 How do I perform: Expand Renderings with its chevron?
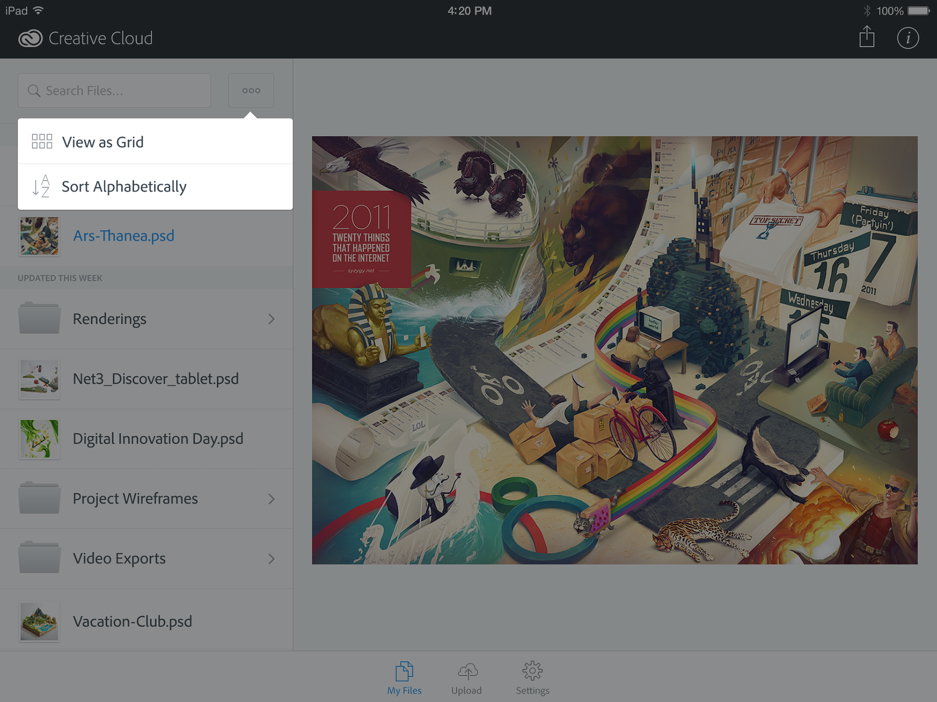point(272,319)
